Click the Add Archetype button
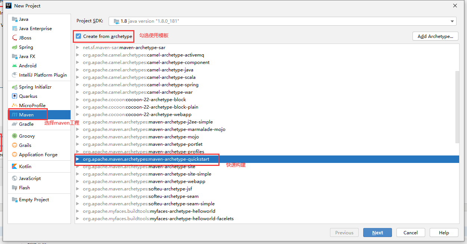This screenshot has width=467, height=244. (435, 36)
